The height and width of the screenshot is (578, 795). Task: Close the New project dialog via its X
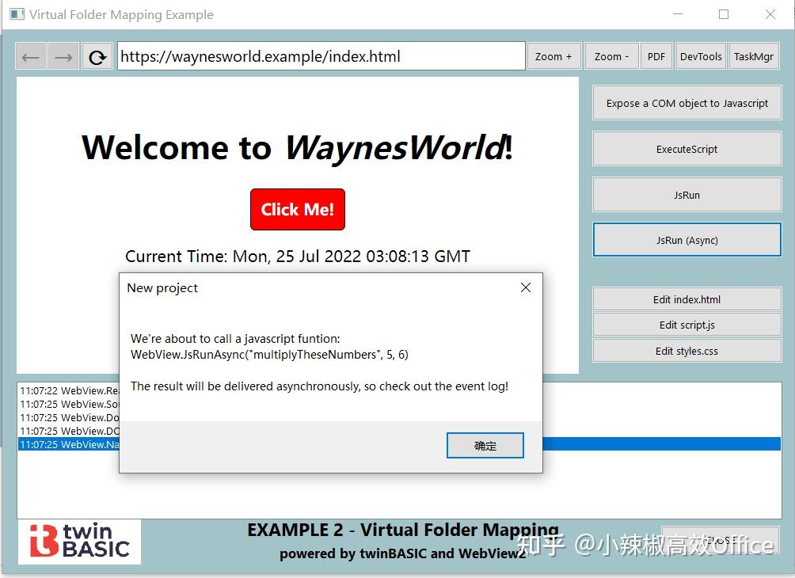click(525, 287)
